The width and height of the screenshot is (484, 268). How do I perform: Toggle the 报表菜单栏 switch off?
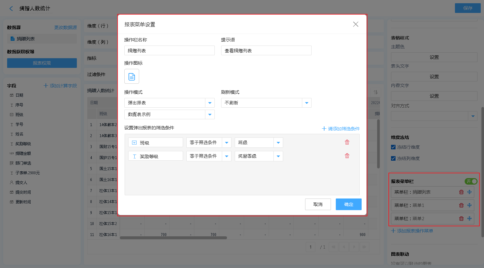click(x=471, y=181)
